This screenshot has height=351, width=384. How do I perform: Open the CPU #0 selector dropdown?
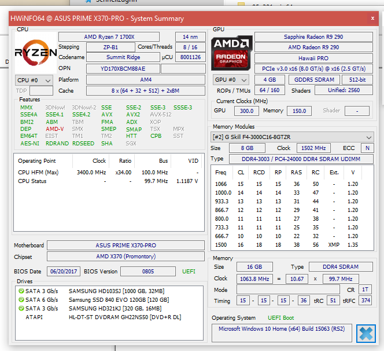coord(34,80)
